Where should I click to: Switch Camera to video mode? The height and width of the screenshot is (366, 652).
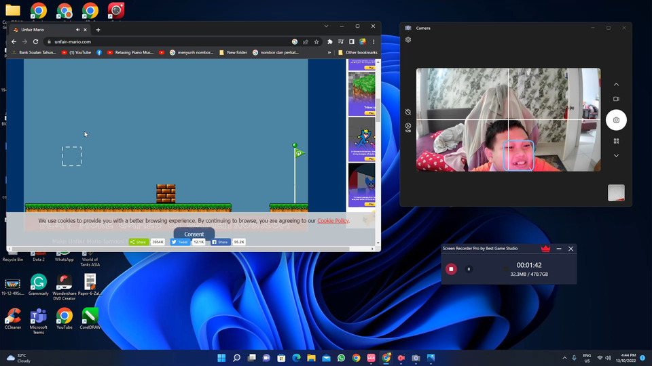point(616,99)
